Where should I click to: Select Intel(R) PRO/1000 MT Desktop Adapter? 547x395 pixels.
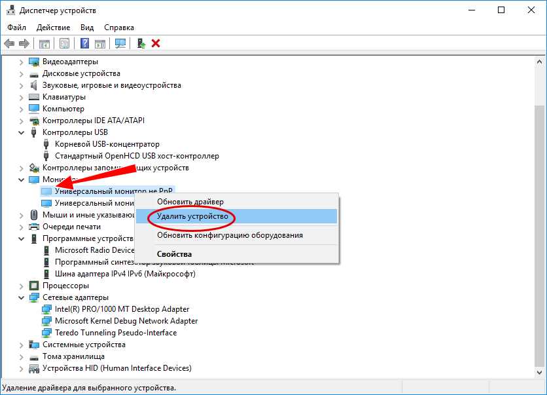122,309
